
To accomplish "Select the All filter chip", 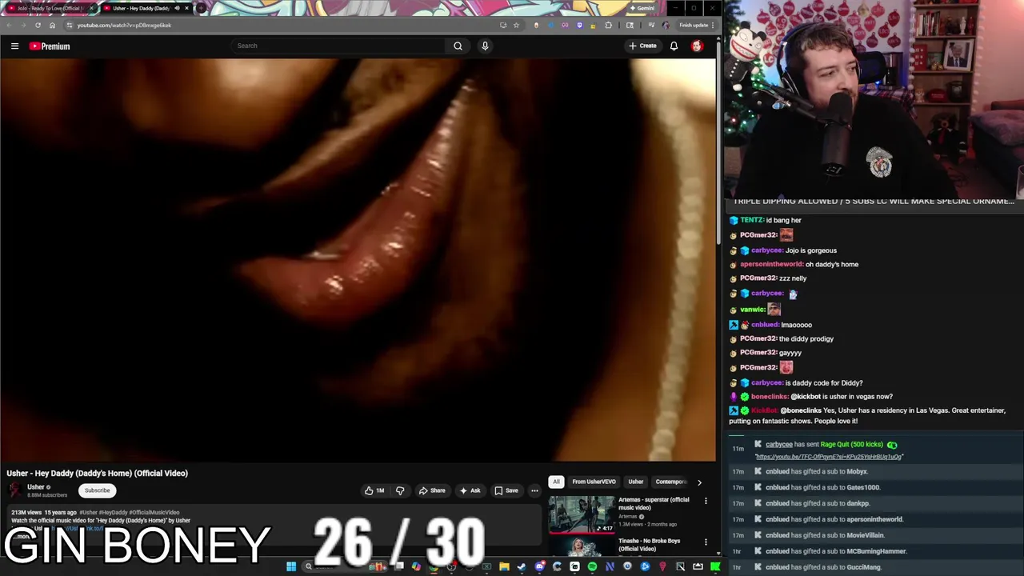I will click(x=556, y=482).
